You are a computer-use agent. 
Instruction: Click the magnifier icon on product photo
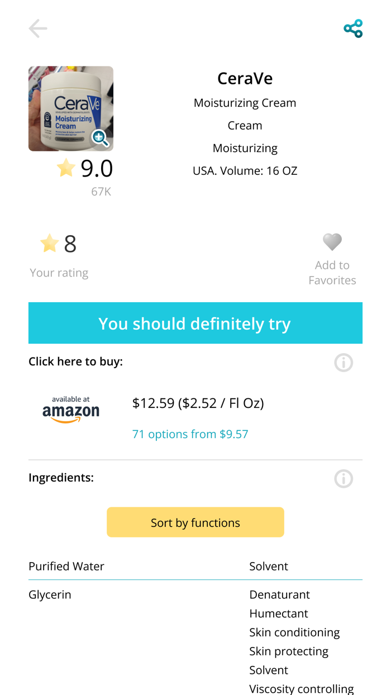pyautogui.click(x=100, y=138)
